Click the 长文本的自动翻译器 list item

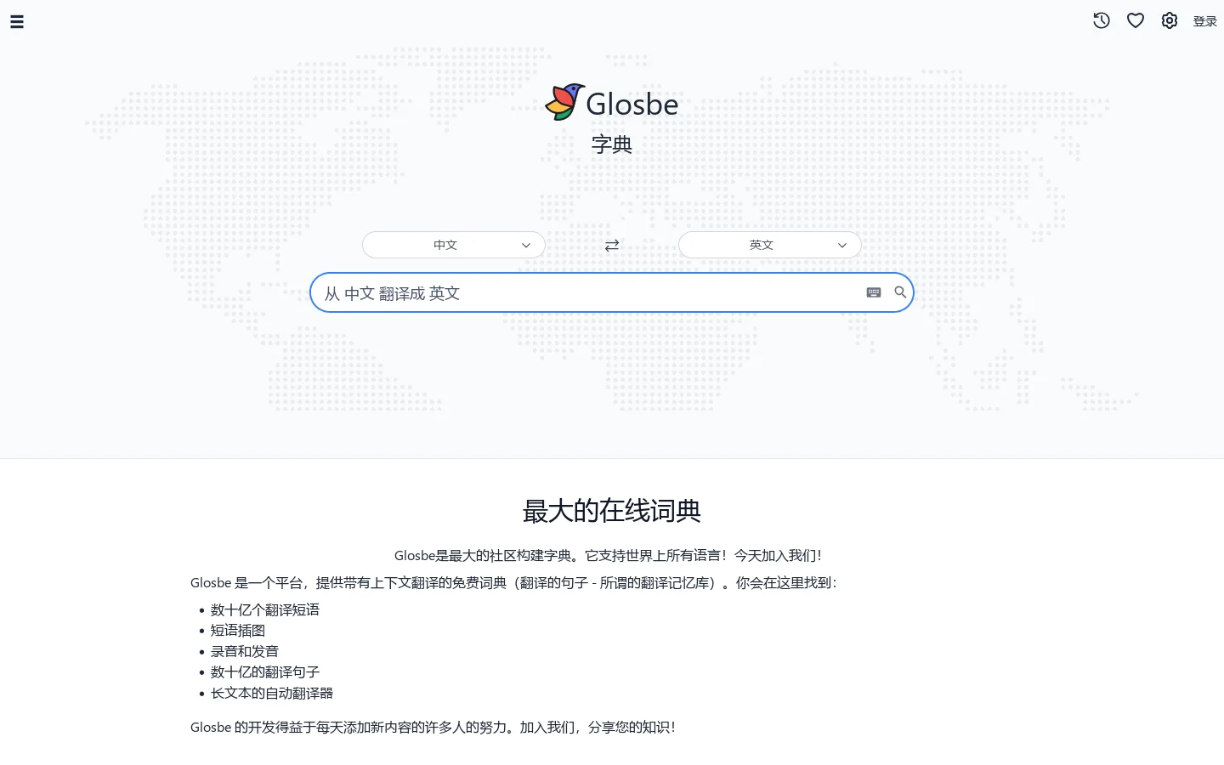[272, 693]
